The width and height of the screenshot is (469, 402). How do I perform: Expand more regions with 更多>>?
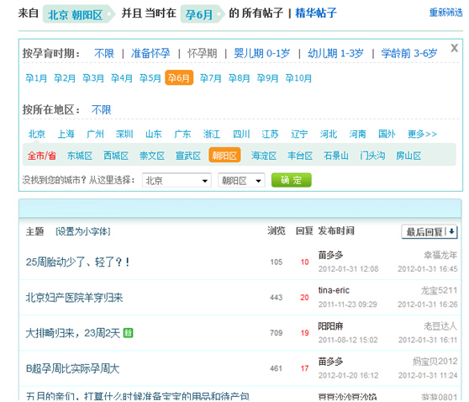422,134
